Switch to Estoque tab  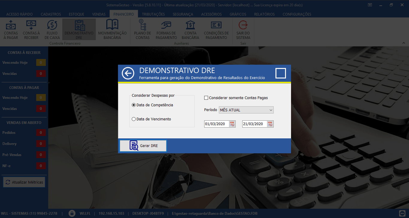pos(76,14)
